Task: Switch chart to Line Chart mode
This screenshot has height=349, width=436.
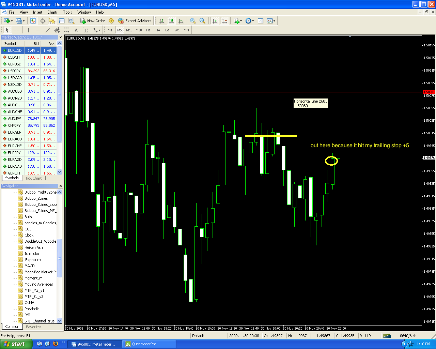Action: point(181,21)
